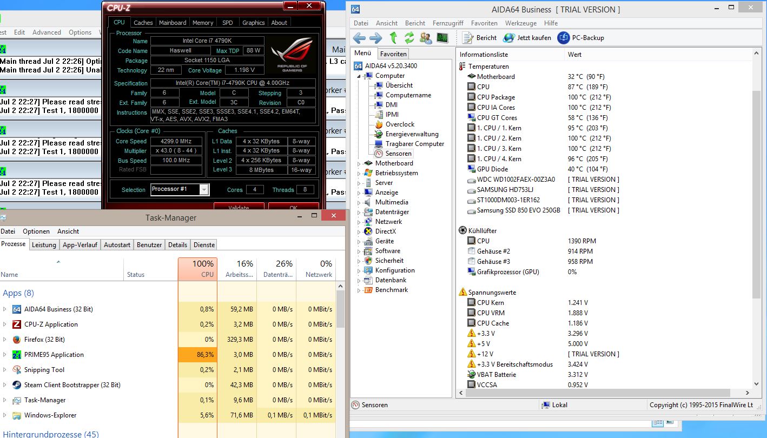Screen dimensions: 767x438
Task: Switch to the Favoriten tab in AIDA64
Action: click(393, 54)
